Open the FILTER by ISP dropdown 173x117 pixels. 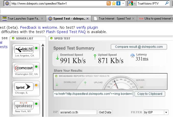click(x=156, y=112)
